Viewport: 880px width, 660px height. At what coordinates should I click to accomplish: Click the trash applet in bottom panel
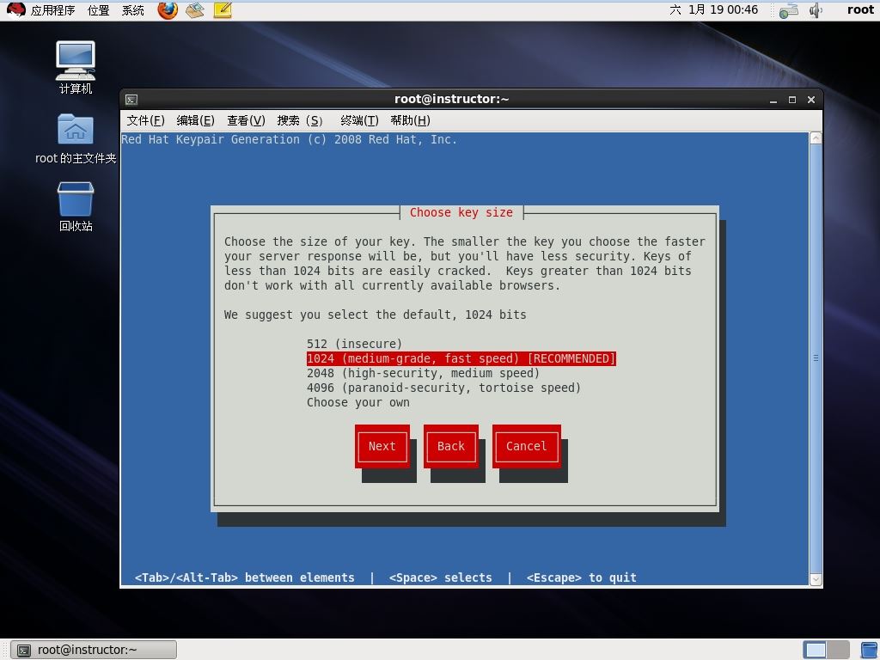870,650
